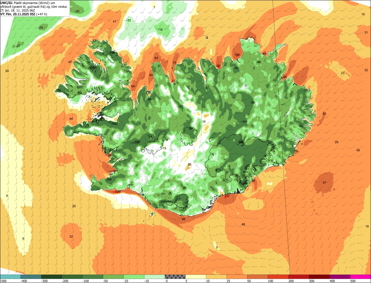Click the value 96 on the northeast coast

(285, 77)
